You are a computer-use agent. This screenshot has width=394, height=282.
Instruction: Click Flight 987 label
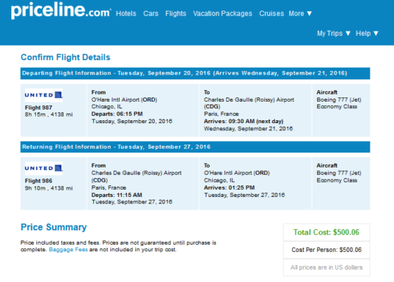39,108
